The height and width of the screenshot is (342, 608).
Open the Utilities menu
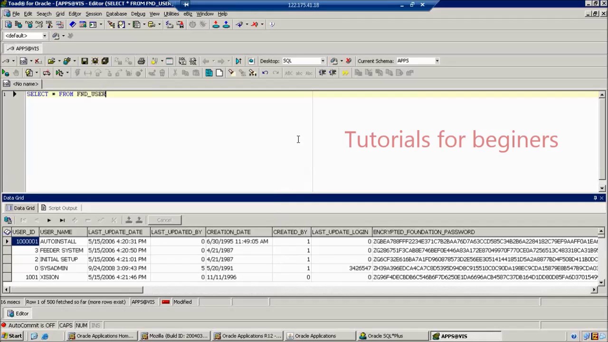(x=171, y=14)
